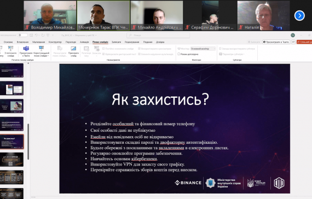Viewport: 312px width, 199px height.
Task: Open the comments speech-bubble icon
Action: pos(293,42)
